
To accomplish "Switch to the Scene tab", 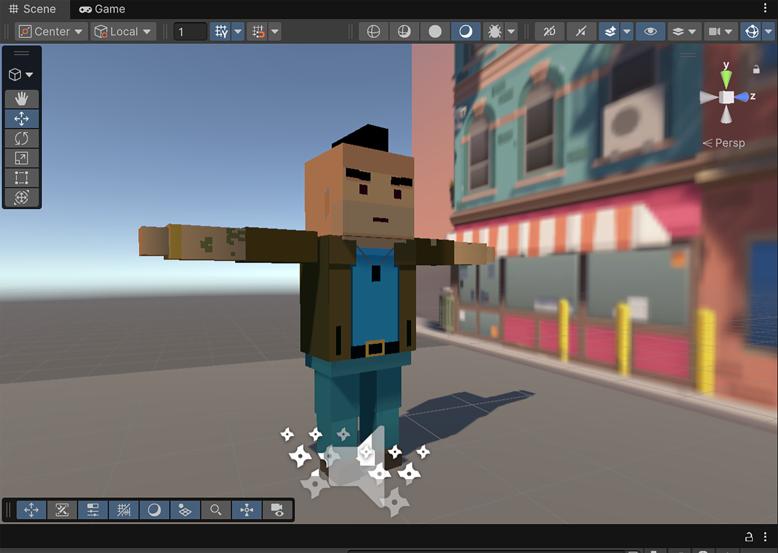I will click(x=33, y=9).
